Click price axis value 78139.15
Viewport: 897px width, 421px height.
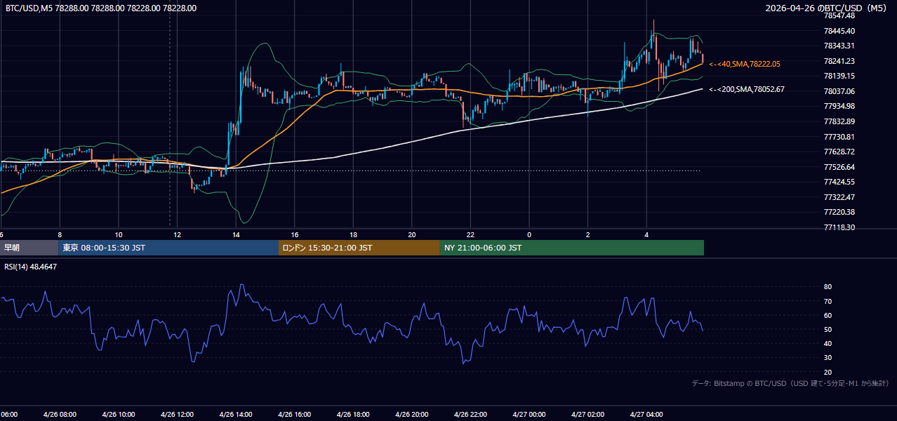tap(839, 76)
